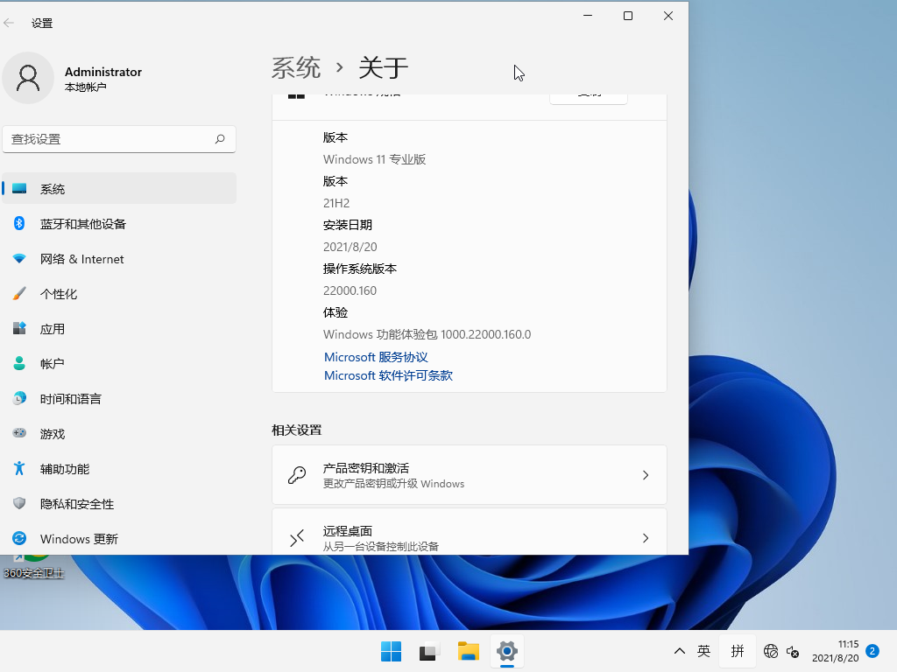The height and width of the screenshot is (672, 897).
Task: Click the input method globe icon
Action: (771, 651)
